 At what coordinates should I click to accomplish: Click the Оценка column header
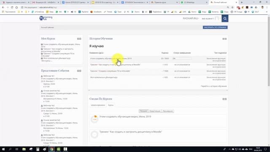tap(165, 53)
